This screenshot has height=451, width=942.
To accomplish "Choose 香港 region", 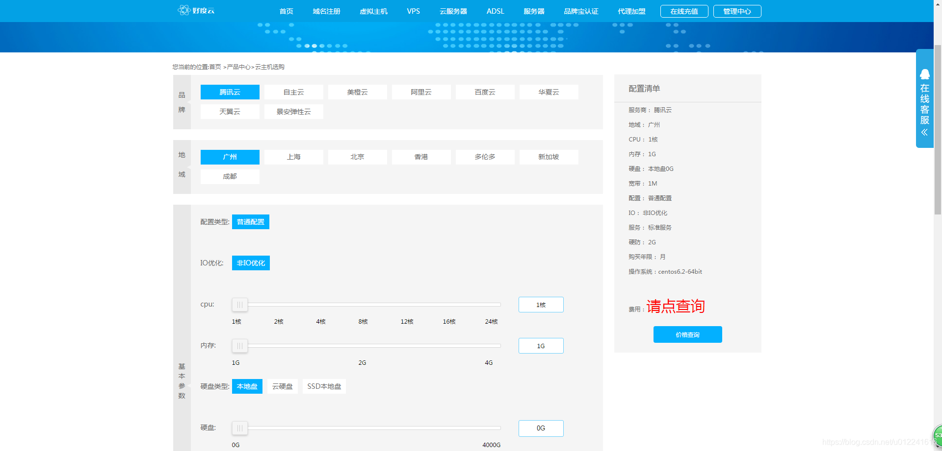I will [x=421, y=157].
